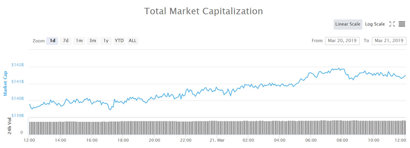Choose the 1y zoom option
The image size is (410, 148).
106,41
